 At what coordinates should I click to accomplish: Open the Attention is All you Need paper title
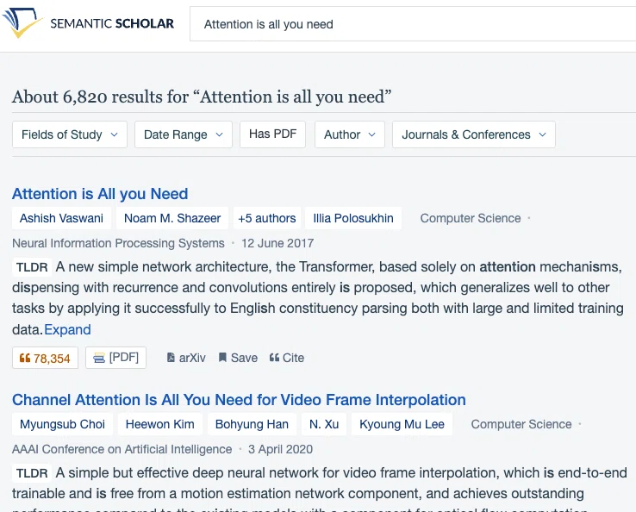(100, 194)
